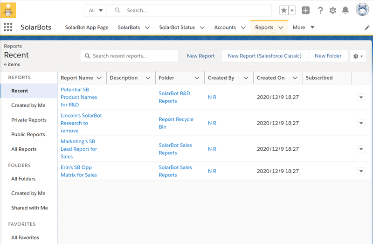The image size is (373, 244).
Task: Click N R creator in Marketing's row
Action: pyautogui.click(x=212, y=149)
